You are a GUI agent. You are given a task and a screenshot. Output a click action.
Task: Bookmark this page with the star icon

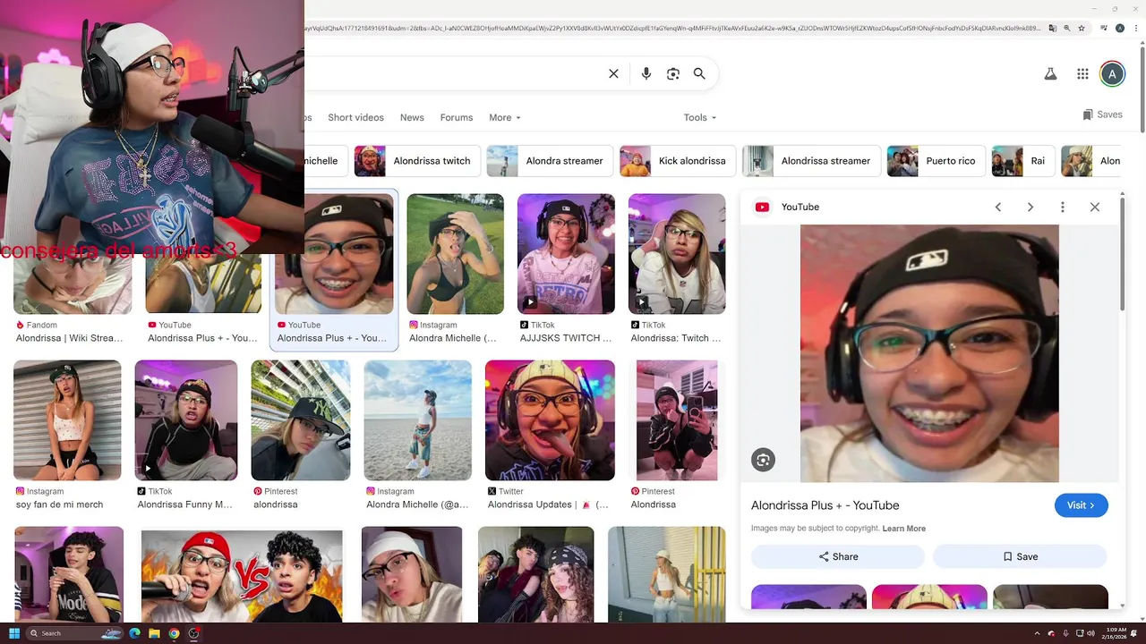pos(1082,29)
